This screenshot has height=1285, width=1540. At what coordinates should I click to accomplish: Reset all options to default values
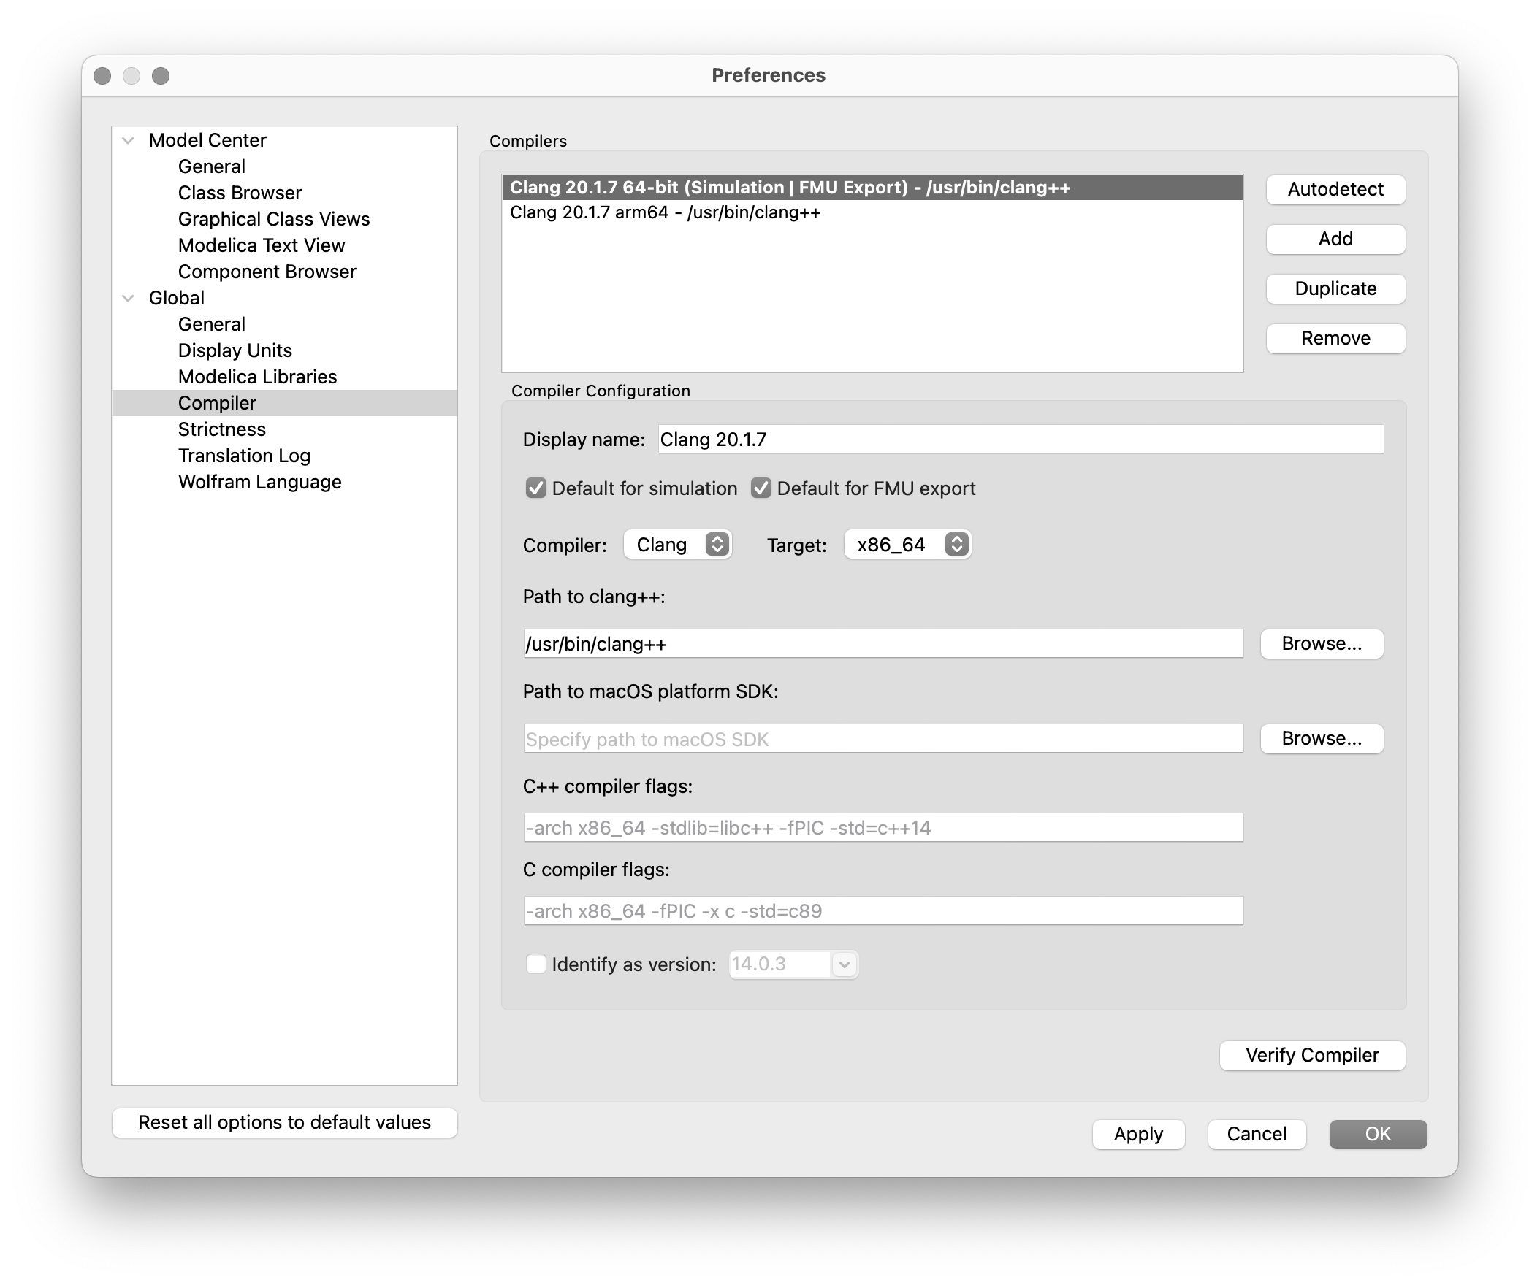pos(284,1123)
